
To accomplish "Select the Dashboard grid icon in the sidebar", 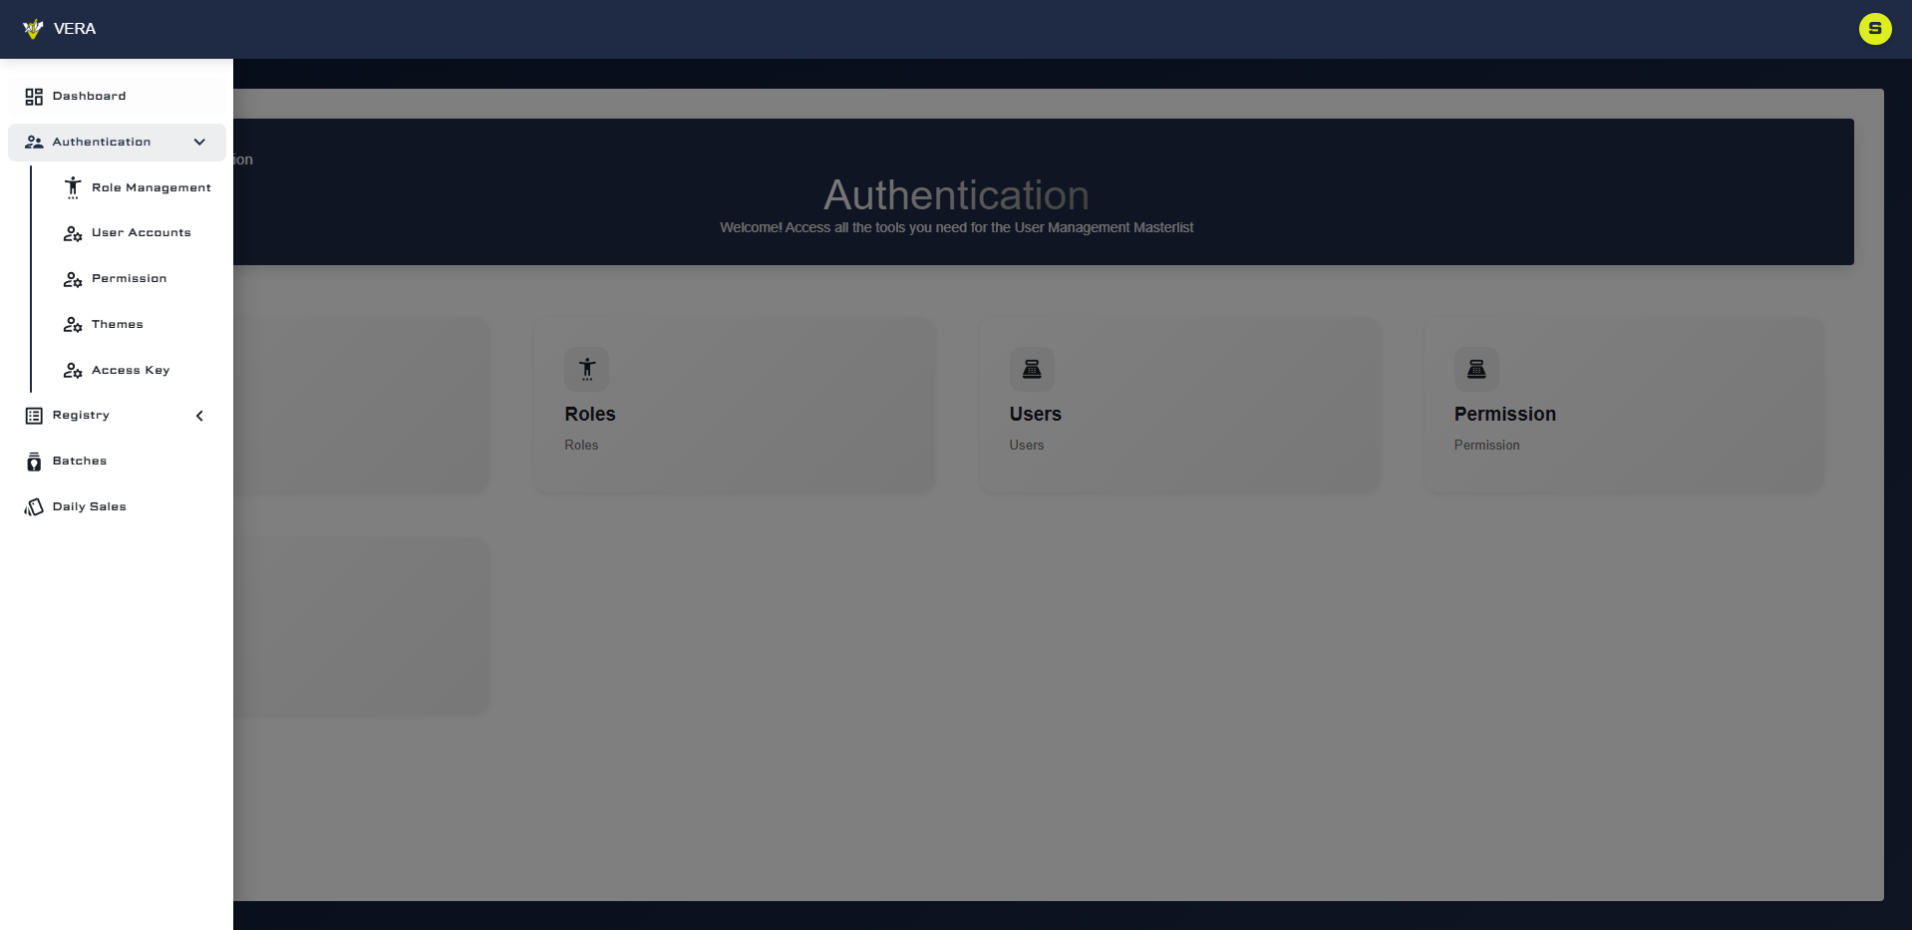I will coord(34,96).
